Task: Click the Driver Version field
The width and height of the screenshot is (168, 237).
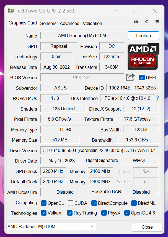Action: tap(100, 150)
